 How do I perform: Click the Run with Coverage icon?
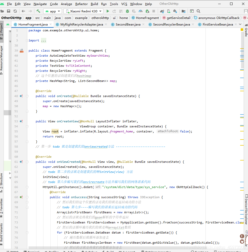[x=134, y=11]
